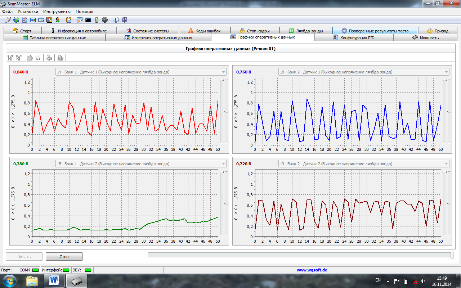Click the connect cable icon in toolbar
This screenshot has width=461, height=288.
click(8, 20)
